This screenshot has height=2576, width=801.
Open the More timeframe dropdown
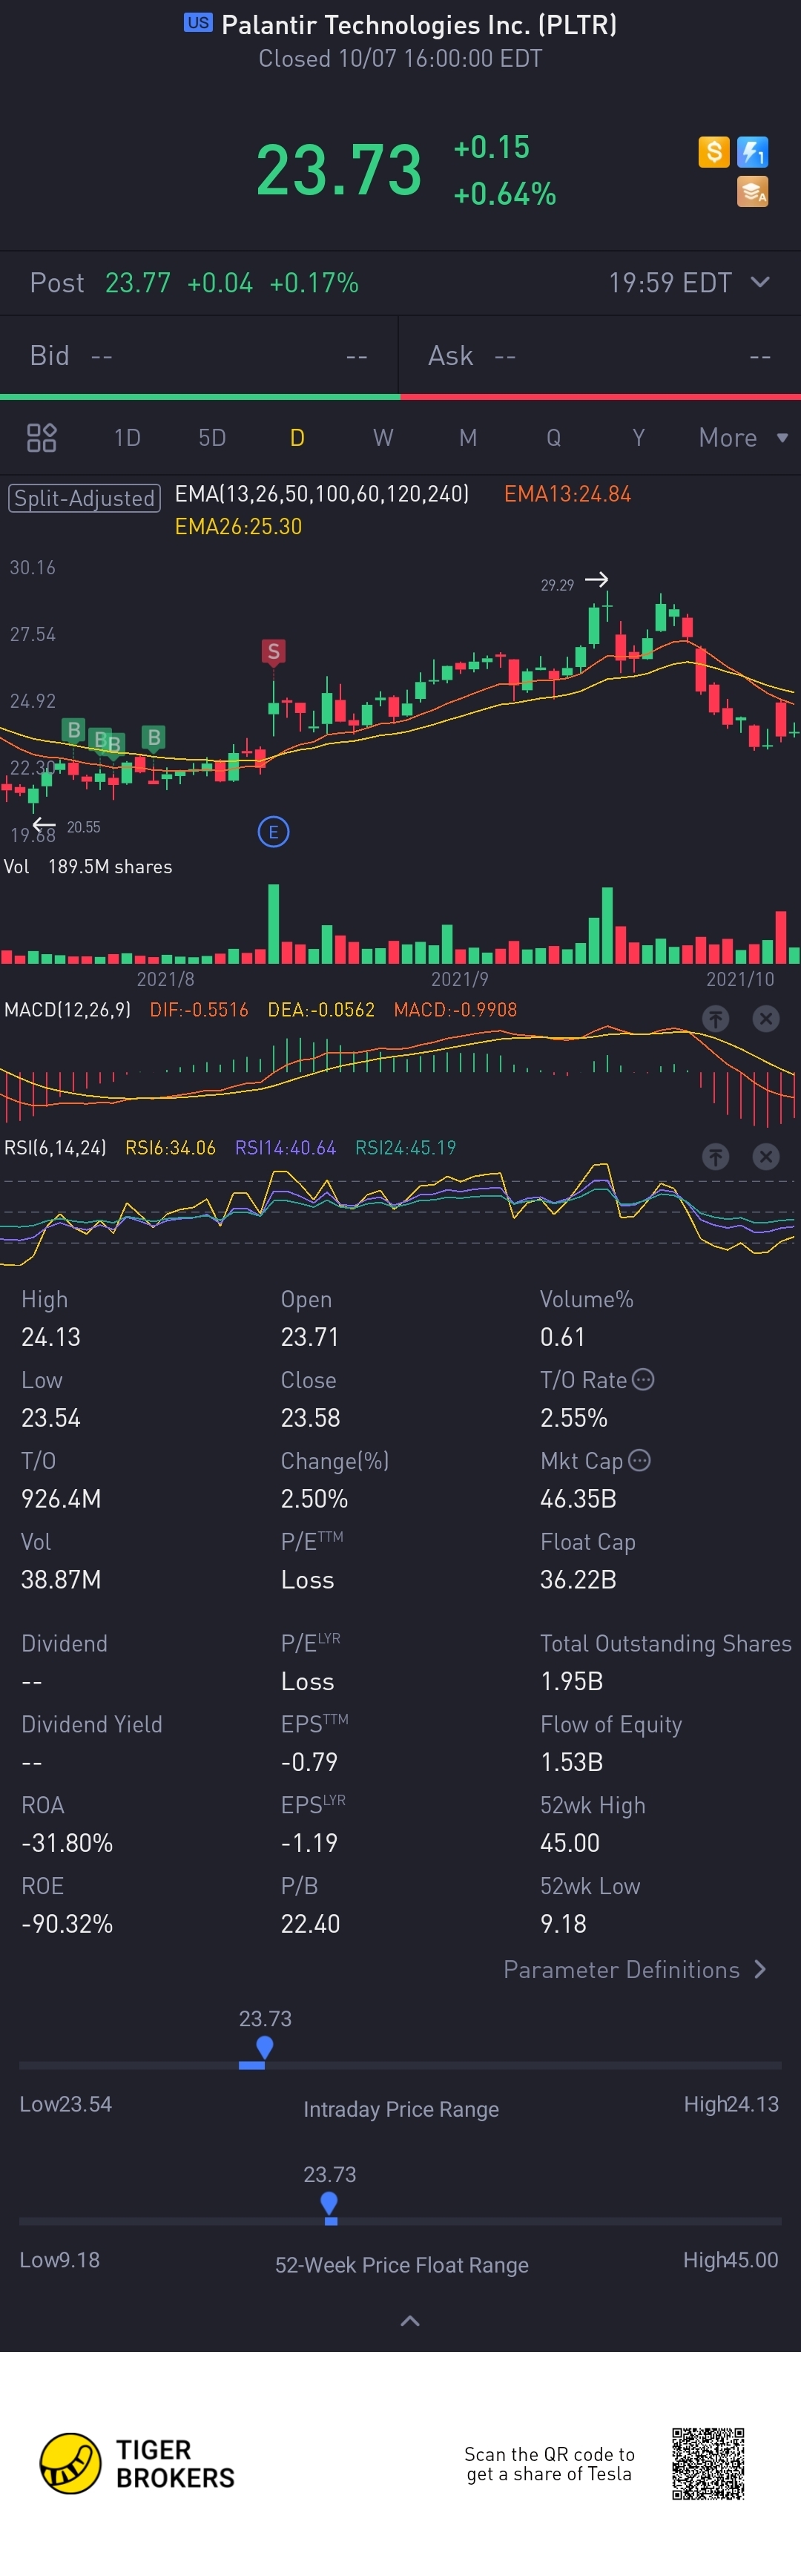point(743,437)
